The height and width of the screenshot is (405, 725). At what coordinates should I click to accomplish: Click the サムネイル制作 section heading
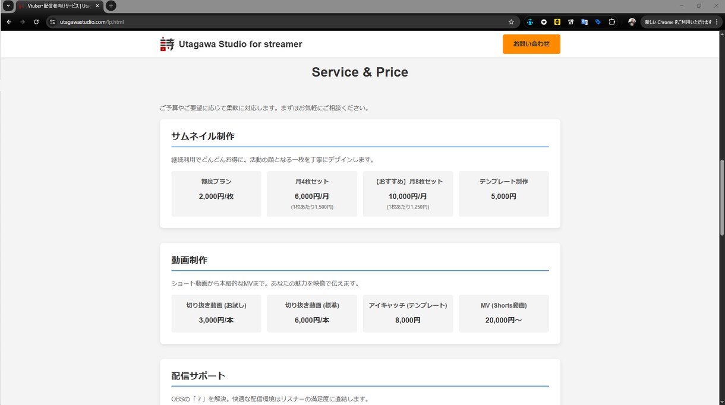[203, 136]
